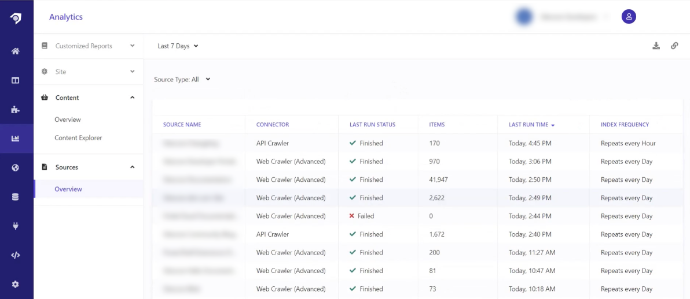
Task: Select Overview under Content
Action: (68, 119)
